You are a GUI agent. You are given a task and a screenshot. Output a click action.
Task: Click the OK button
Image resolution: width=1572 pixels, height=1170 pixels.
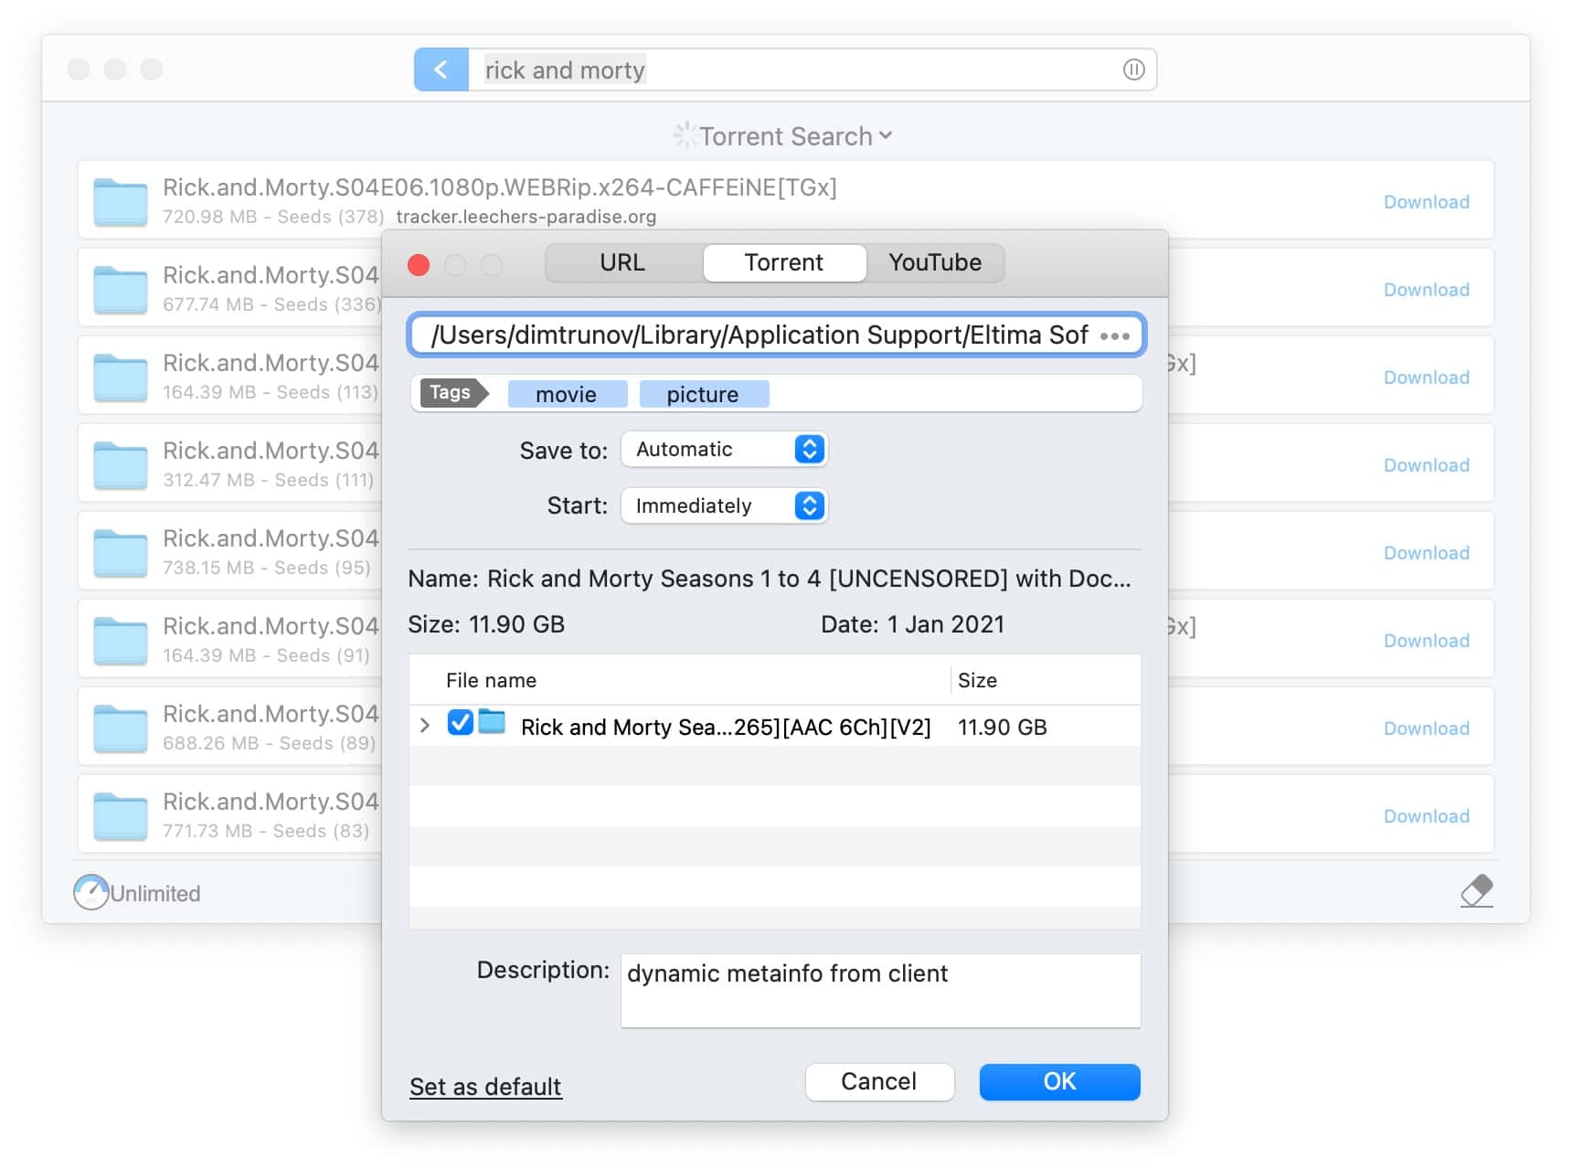coord(1059,1081)
